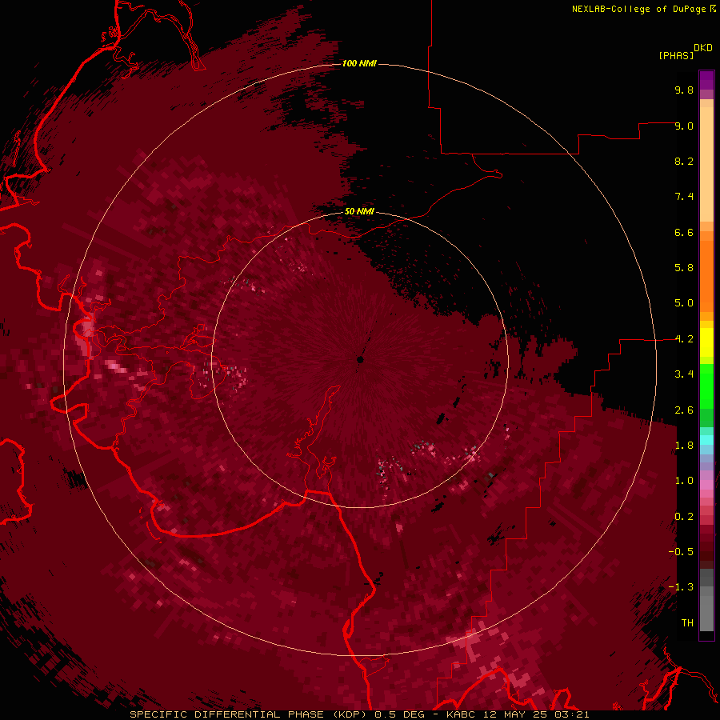This screenshot has width=720, height=720.
Task: Click the KABC station identifier in caption
Action: (462, 714)
